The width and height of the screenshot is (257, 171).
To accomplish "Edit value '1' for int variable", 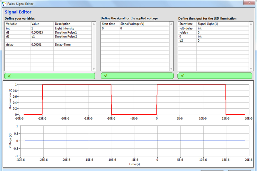I will [x=42, y=28].
